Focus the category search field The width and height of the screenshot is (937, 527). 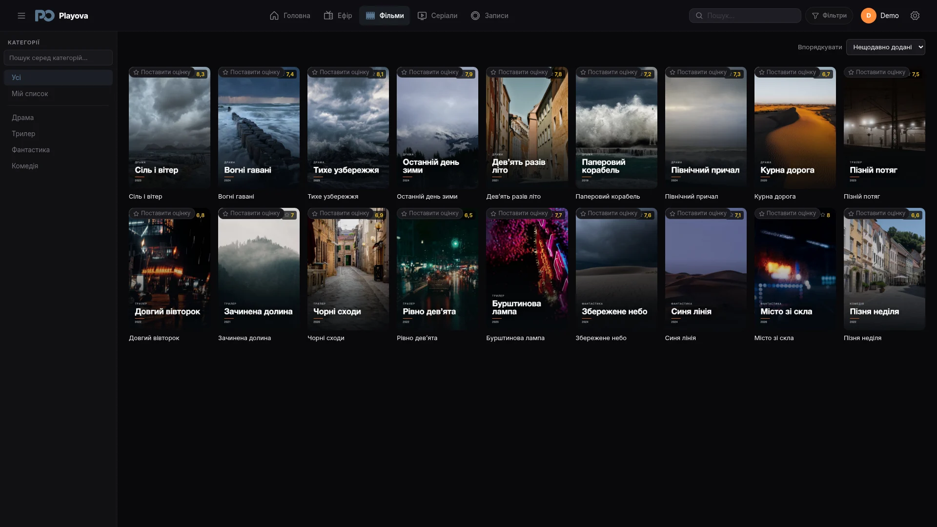click(x=58, y=58)
